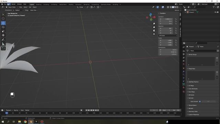The width and height of the screenshot is (220, 124).
Task: Pick the Measure ruler tool
Action: [3, 44]
